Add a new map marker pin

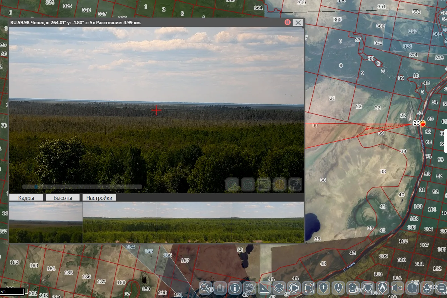click(324, 288)
